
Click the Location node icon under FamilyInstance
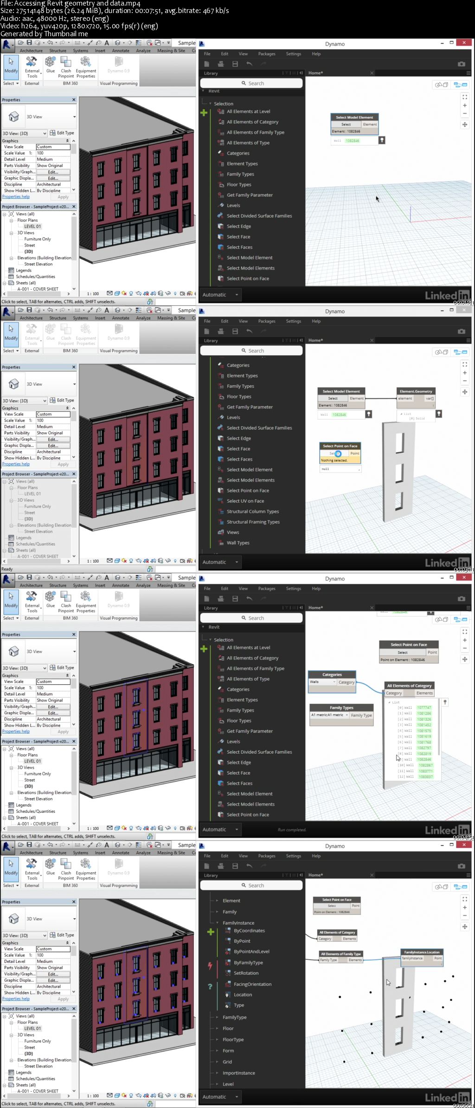pos(228,994)
